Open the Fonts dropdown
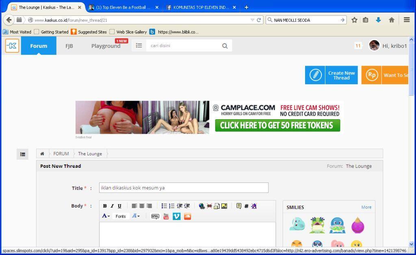 click(121, 216)
